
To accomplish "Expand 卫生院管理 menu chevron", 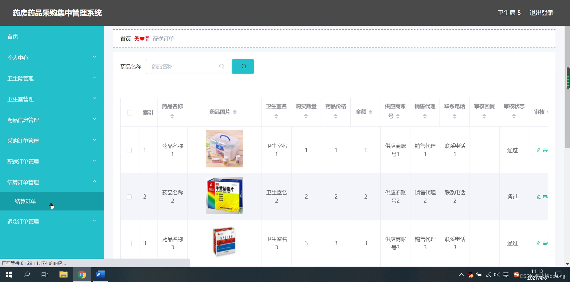I will [95, 77].
